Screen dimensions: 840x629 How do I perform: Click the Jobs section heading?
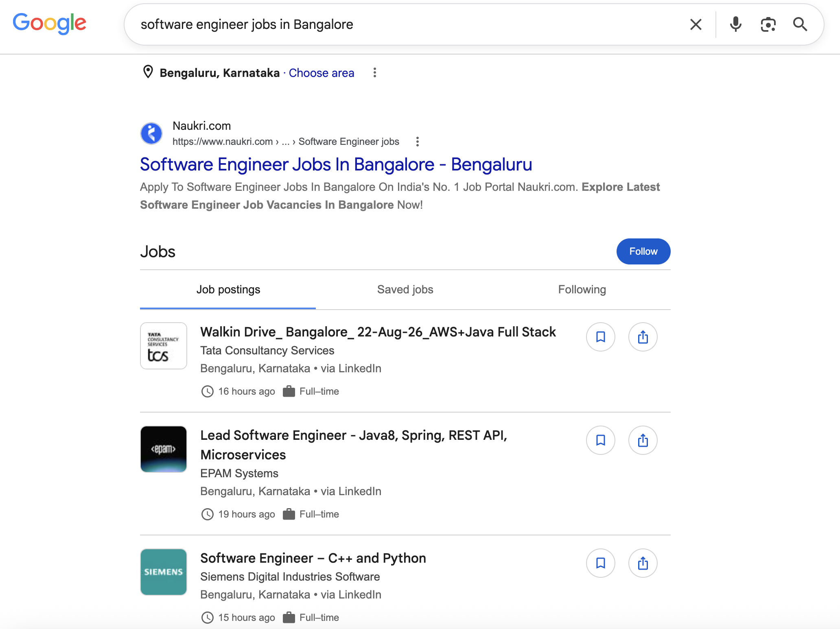158,252
